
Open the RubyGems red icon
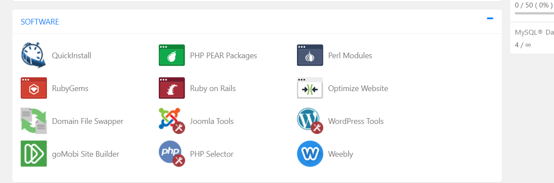(x=33, y=88)
